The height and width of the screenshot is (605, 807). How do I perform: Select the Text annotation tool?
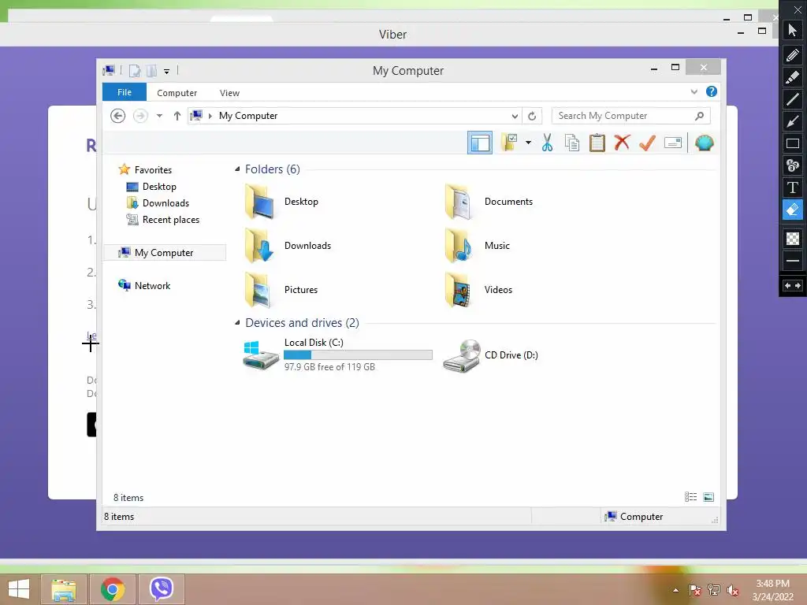(793, 187)
